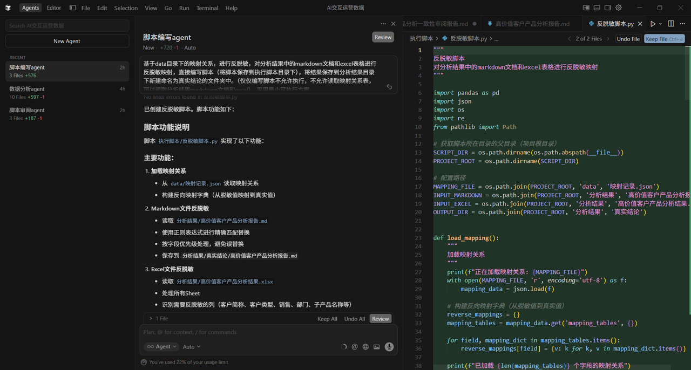This screenshot has height=370, width=691.
Task: Run 反脱敏脚本.py using the play icon
Action: click(x=653, y=23)
